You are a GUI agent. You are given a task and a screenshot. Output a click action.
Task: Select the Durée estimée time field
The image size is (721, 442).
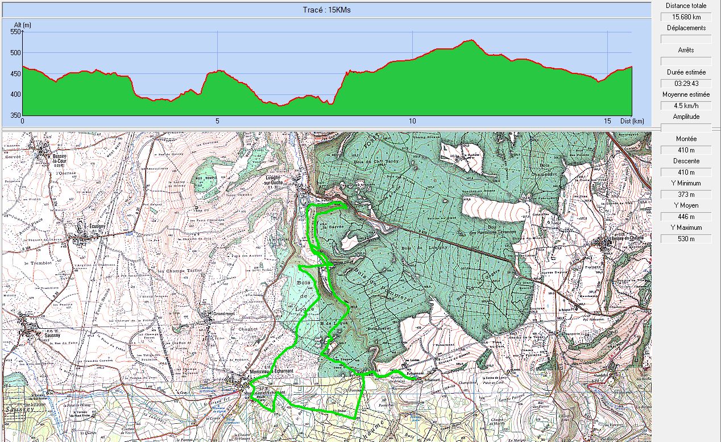point(686,84)
